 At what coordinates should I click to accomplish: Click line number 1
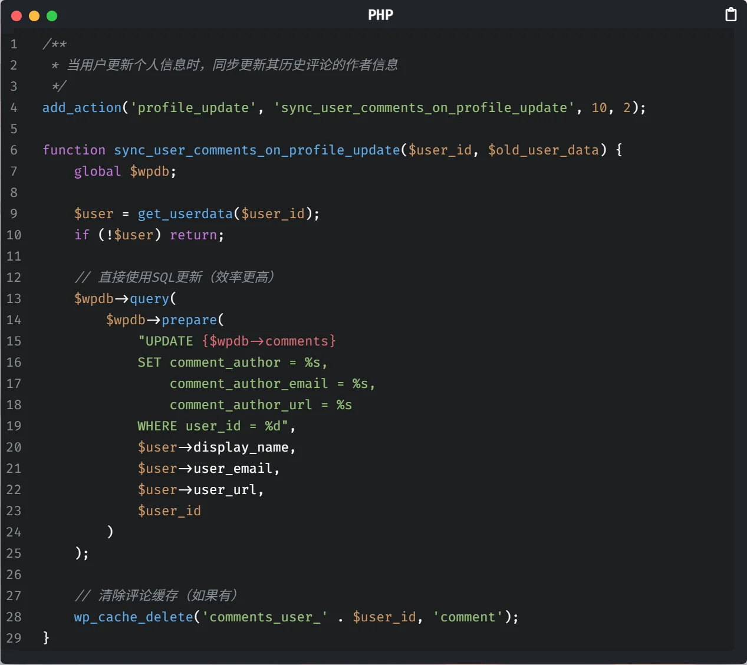(14, 44)
